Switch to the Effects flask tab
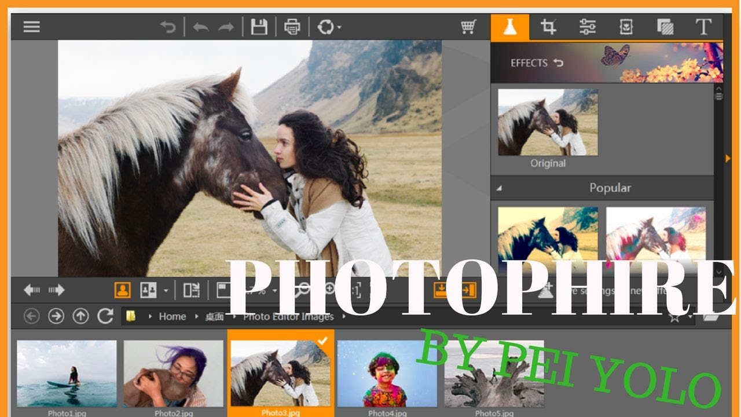The image size is (741, 417). coord(510,27)
